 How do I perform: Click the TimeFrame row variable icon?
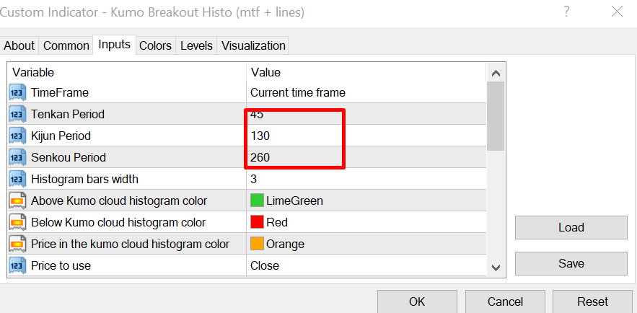[17, 92]
